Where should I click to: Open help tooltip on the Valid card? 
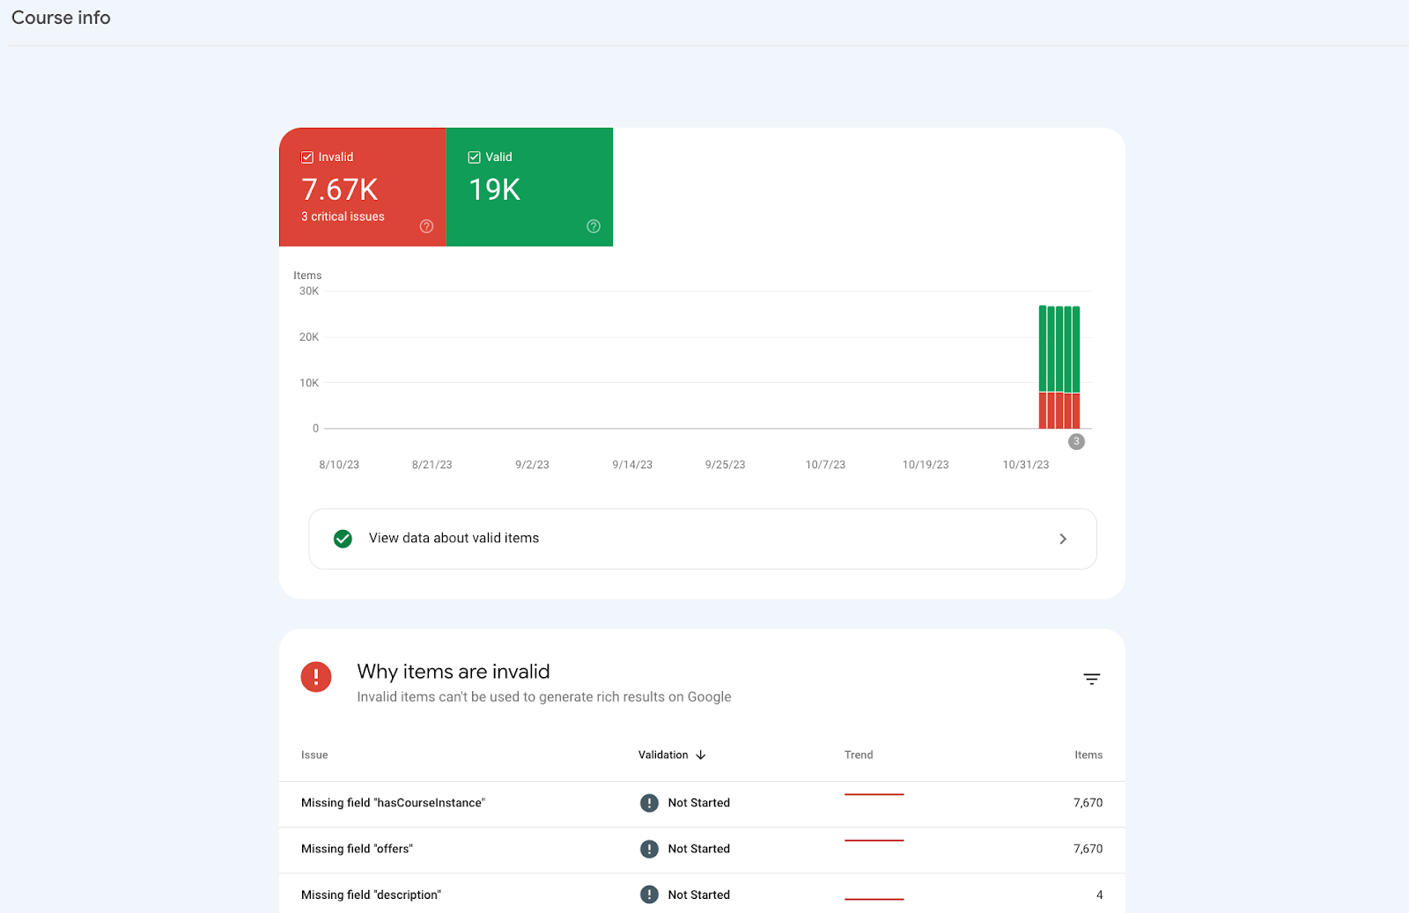coord(593,226)
